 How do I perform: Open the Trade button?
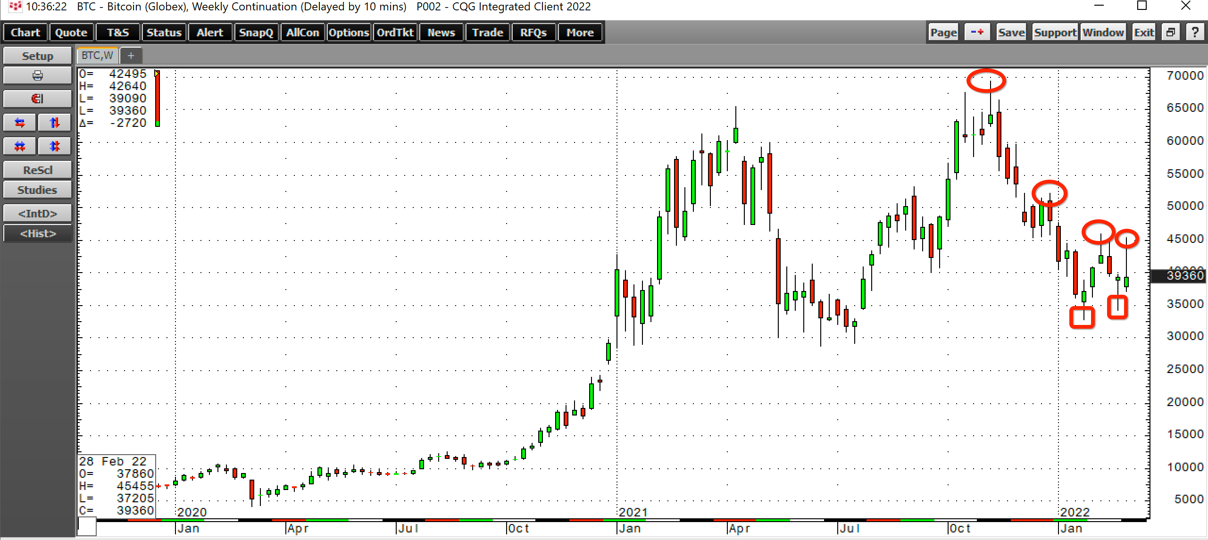click(x=488, y=33)
